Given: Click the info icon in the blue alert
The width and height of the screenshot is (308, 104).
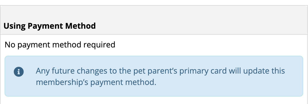Looking at the screenshot, I should pos(19,72).
